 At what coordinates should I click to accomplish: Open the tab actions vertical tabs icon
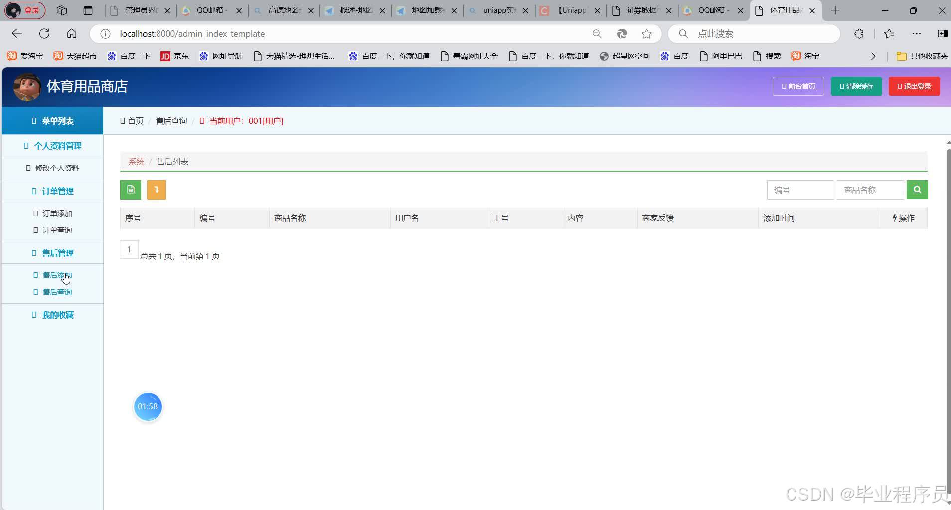(88, 10)
